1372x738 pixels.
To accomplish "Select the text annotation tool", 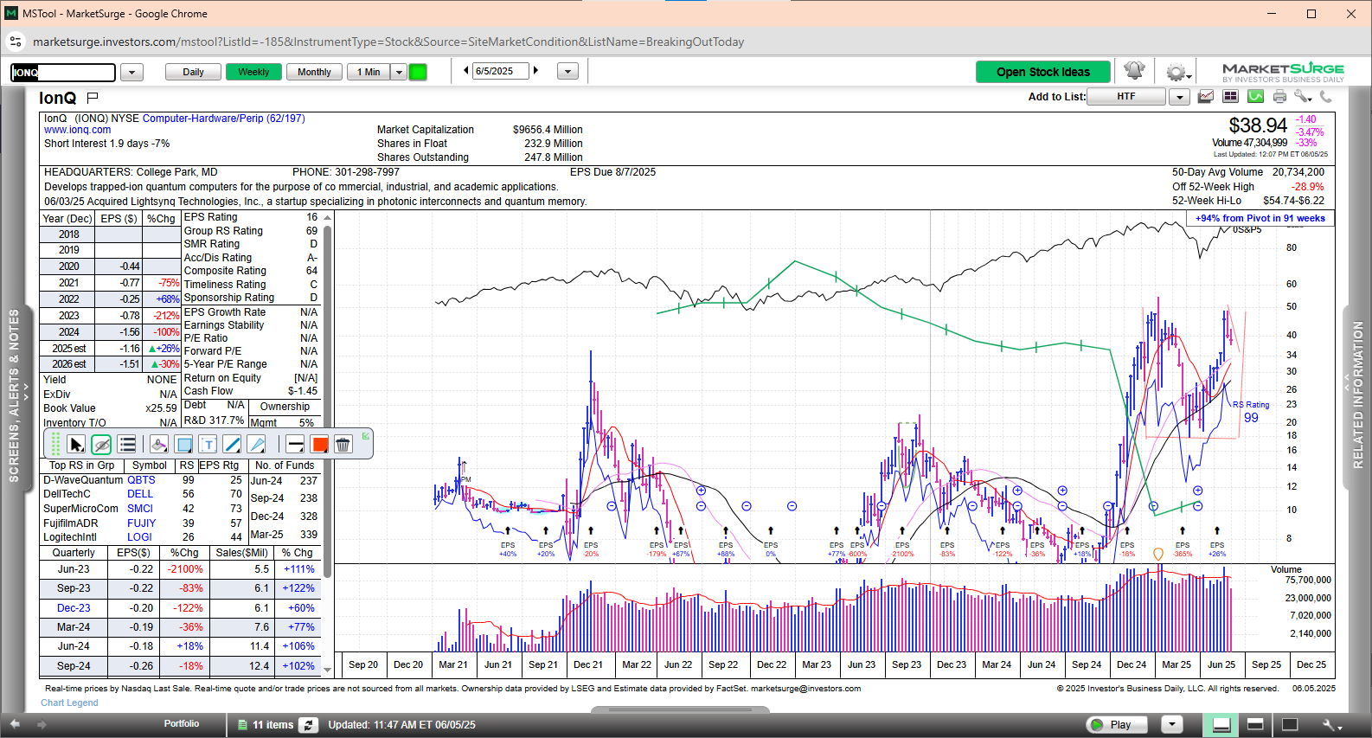I will [x=208, y=445].
